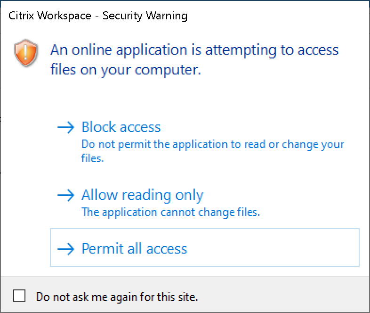Click the 'An online application is attempting' heading
This screenshot has width=370, height=313.
click(194, 60)
